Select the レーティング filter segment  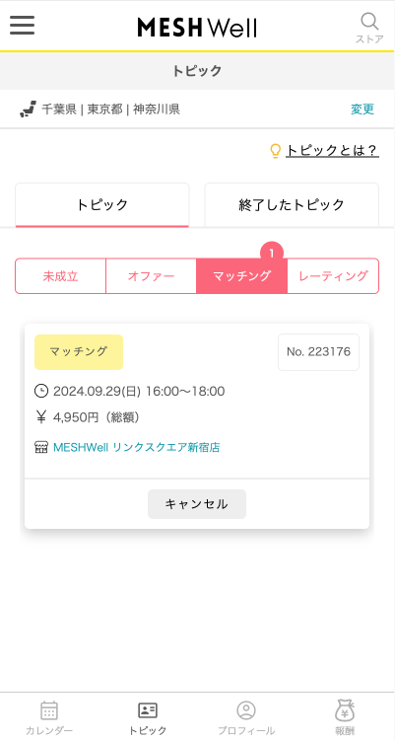(333, 276)
